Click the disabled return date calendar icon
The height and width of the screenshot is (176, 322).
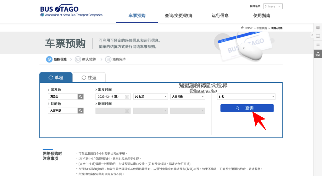(127, 111)
